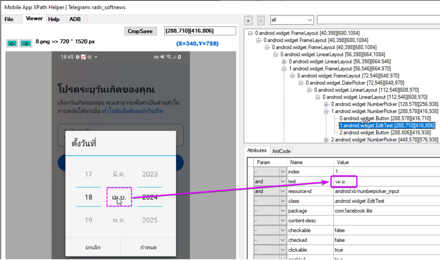
Task: Click the 'true' value in the clickable row
Action: (339, 250)
